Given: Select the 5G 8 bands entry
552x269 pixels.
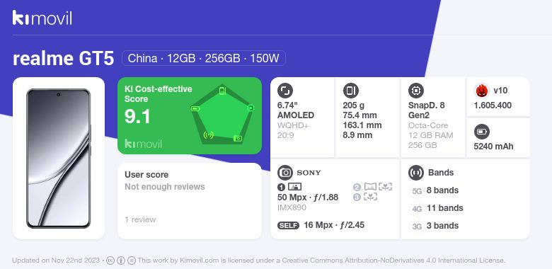Looking at the screenshot, I should (x=435, y=190).
